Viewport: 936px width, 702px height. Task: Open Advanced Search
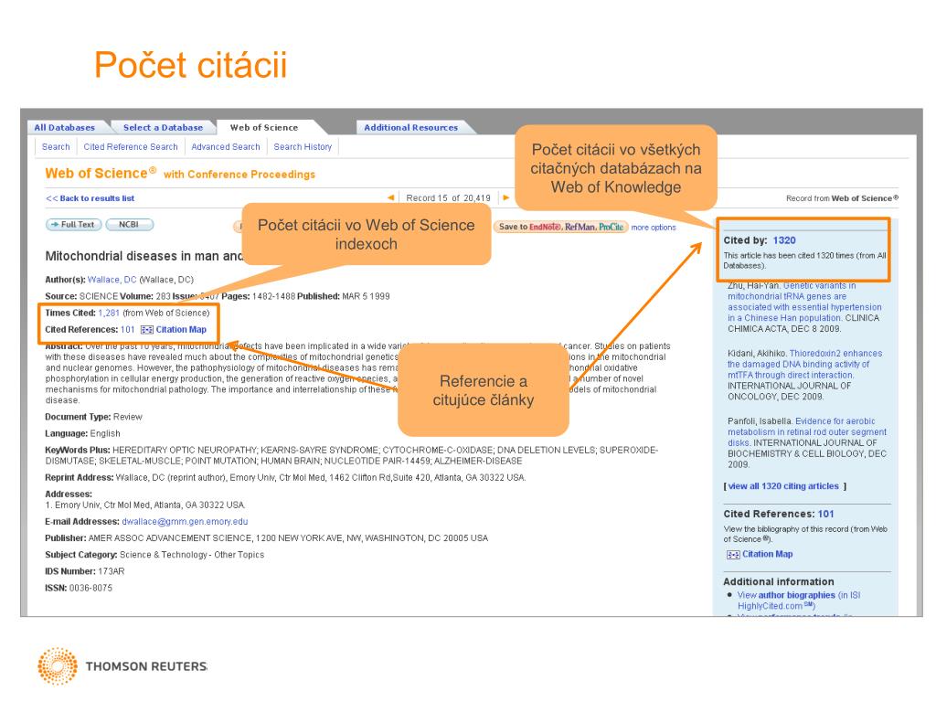[x=226, y=147]
